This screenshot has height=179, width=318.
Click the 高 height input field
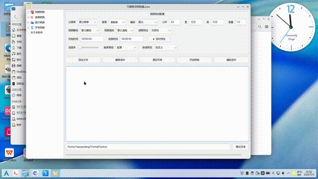coord(217,22)
